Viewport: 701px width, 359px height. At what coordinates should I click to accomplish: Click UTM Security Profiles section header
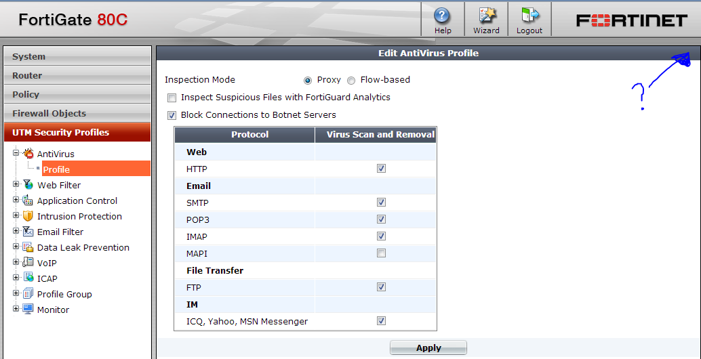click(x=77, y=132)
